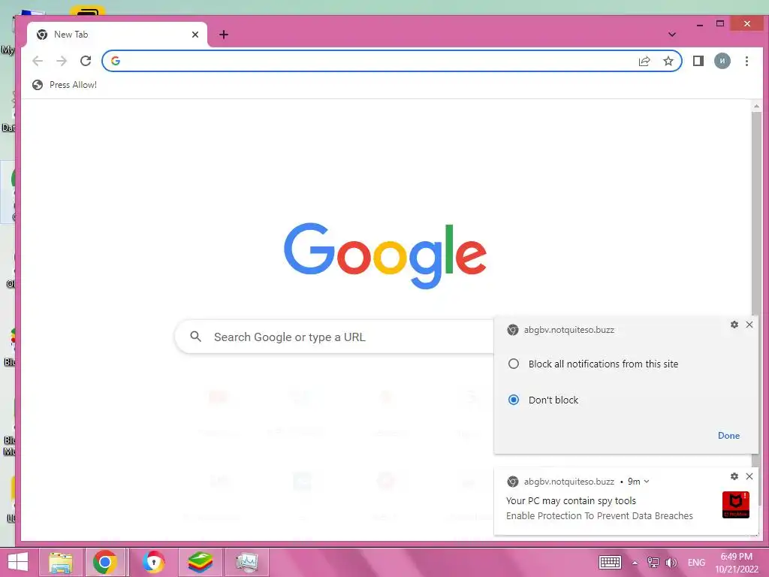This screenshot has width=769, height=577.
Task: Click 'Enable Protection To Prevent Data Breaches'
Action: 599,515
